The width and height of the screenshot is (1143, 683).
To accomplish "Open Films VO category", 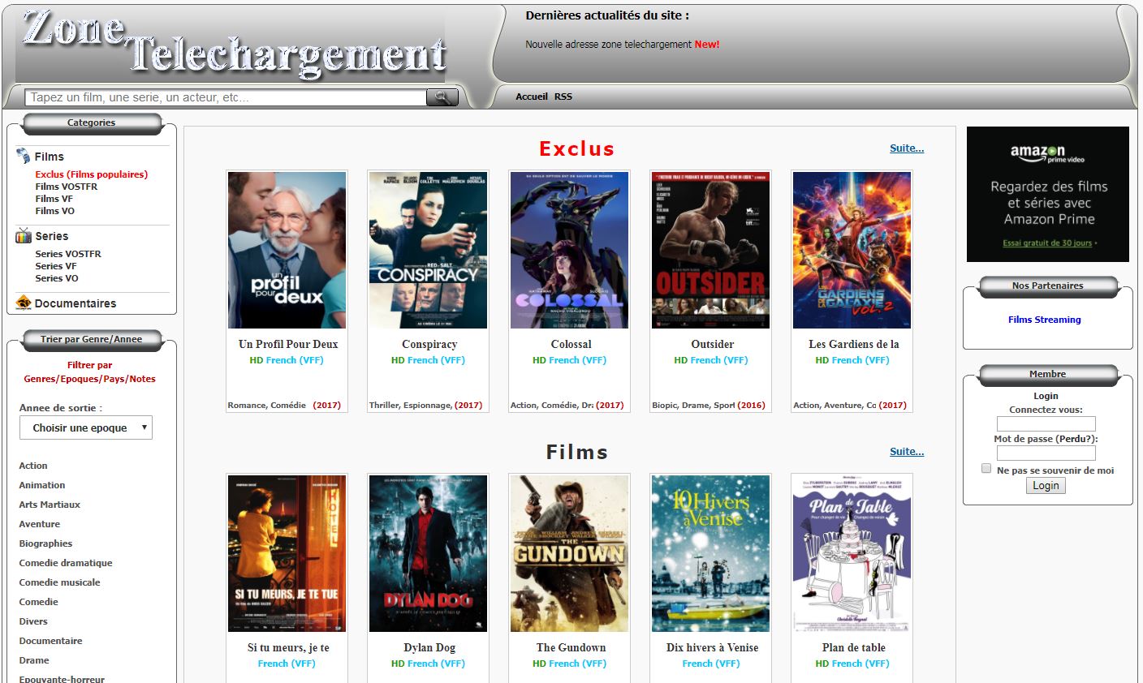I will click(55, 211).
